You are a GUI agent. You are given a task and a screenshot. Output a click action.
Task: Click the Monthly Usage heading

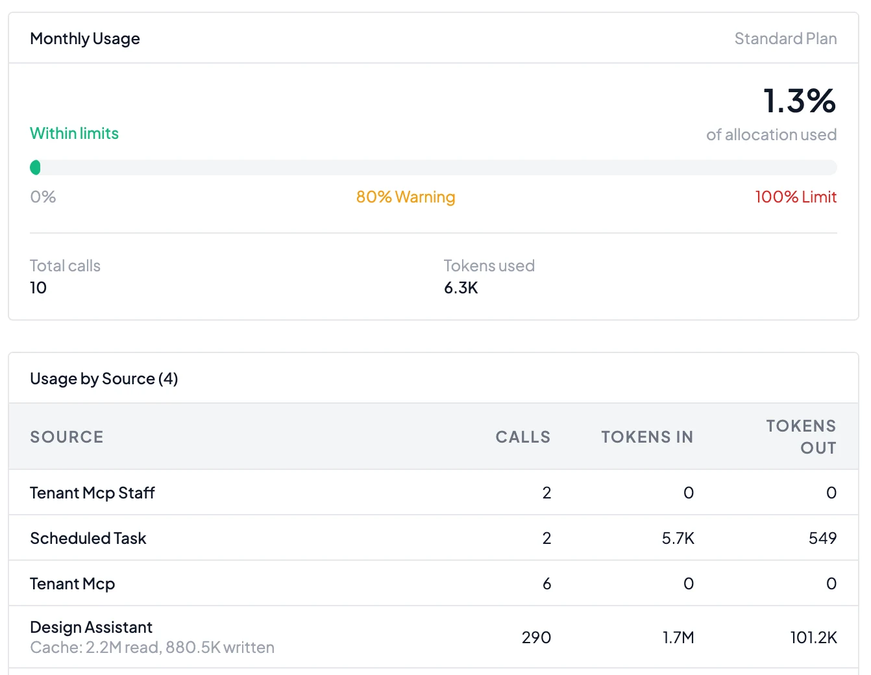(85, 39)
